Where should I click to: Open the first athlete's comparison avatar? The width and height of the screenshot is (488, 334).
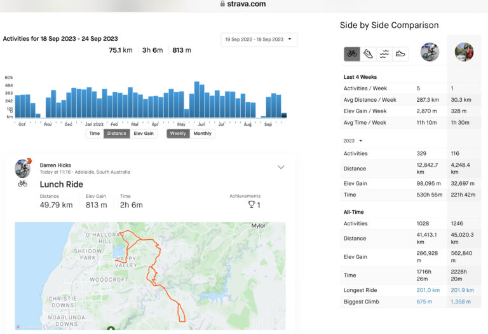coord(430,52)
